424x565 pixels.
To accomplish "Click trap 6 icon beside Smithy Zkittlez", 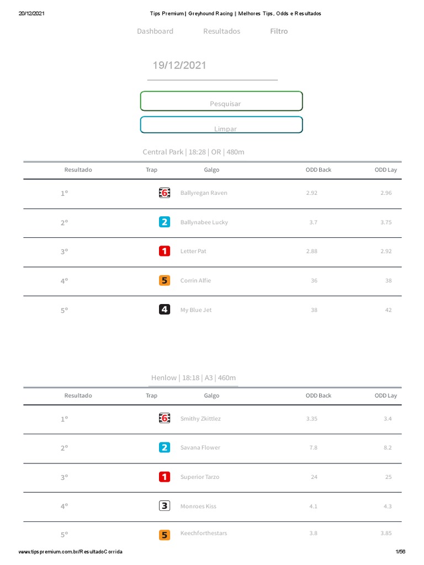I will pyautogui.click(x=164, y=418).
